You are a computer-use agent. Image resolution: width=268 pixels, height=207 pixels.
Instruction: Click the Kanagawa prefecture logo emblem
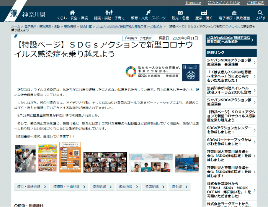click(14, 13)
